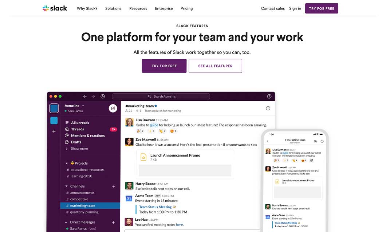386x232 pixels.
Task: Click the 'here' link in Lee Hao's message
Action: coord(180,225)
